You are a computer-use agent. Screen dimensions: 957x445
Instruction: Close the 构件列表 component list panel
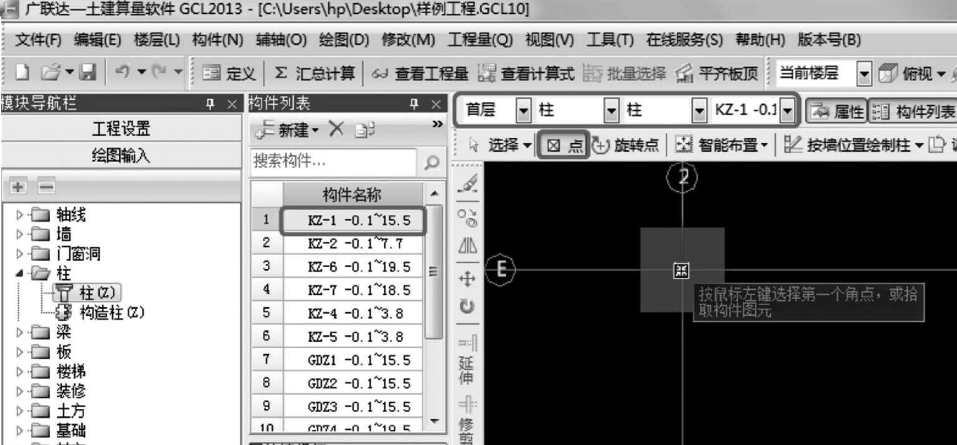coord(436,104)
